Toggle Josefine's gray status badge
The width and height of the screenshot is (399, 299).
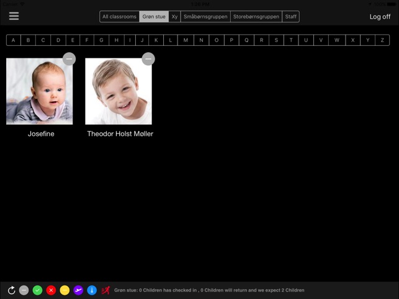click(x=69, y=59)
